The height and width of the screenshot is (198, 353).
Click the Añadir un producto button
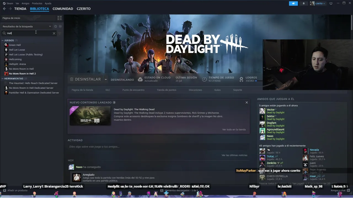click(15, 190)
